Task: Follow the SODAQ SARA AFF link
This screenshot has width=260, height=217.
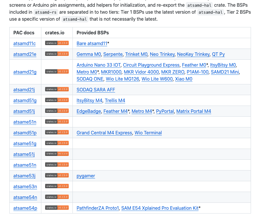Action: (x=96, y=90)
